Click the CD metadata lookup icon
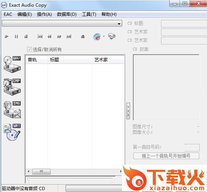Viewport: 207px width, 192px height. coord(97,37)
